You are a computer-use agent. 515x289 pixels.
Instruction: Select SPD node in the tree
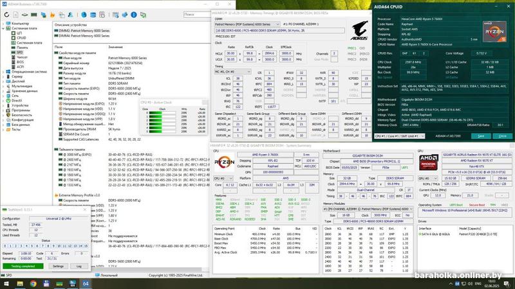20,53
